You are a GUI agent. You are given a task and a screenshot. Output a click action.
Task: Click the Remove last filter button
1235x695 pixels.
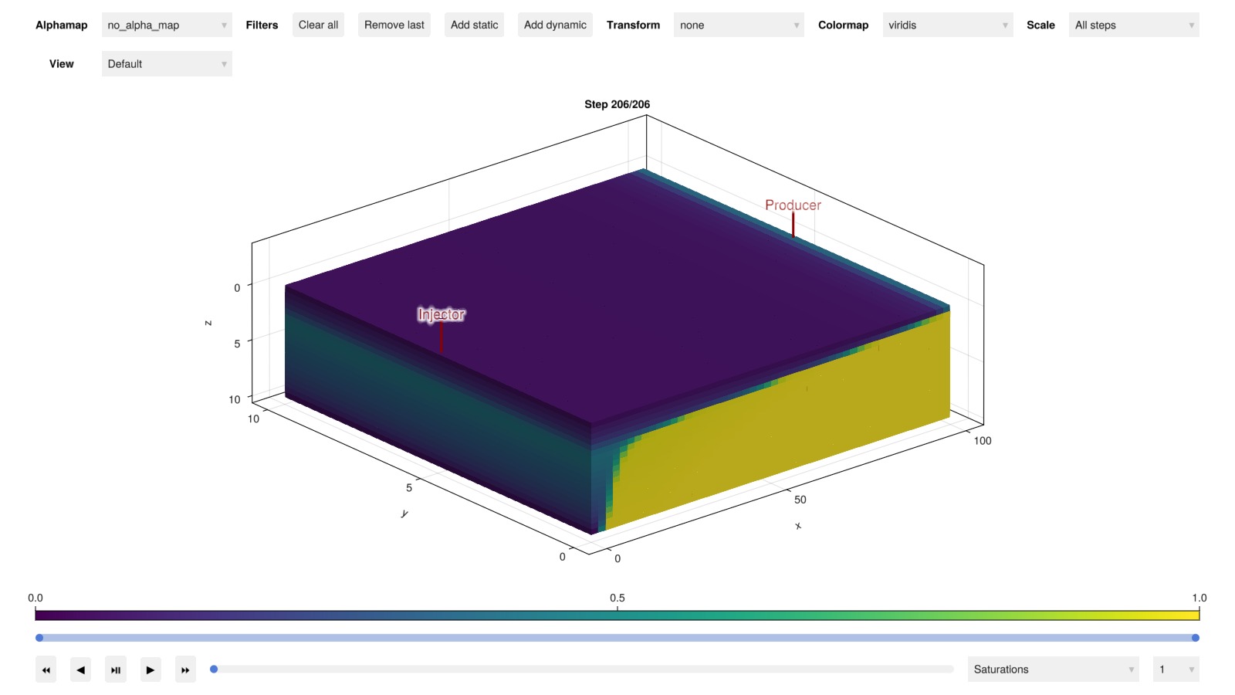tap(394, 25)
